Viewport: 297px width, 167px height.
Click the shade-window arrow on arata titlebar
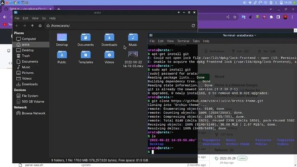[179, 13]
